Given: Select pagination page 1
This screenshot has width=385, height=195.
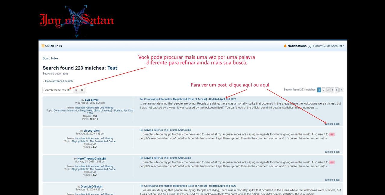Looking at the screenshot, I should [x=319, y=90].
